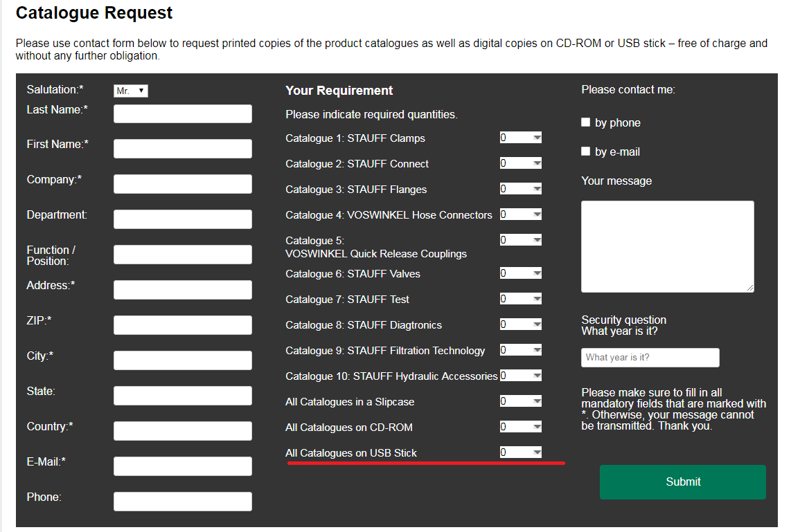
Task: Enable the 'by e-mail' contact checkbox
Action: (586, 152)
